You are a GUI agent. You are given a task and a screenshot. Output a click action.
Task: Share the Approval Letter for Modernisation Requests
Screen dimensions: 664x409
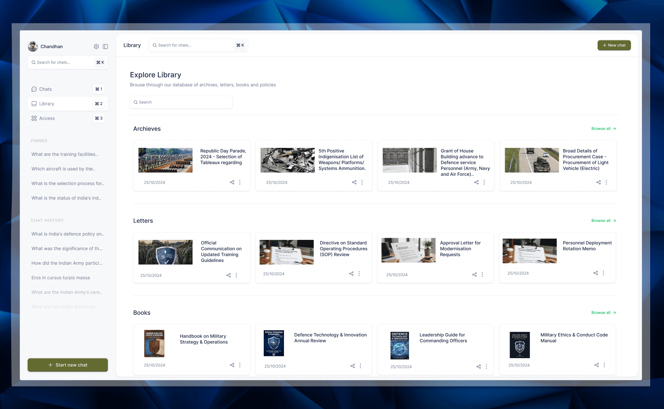[x=474, y=275]
